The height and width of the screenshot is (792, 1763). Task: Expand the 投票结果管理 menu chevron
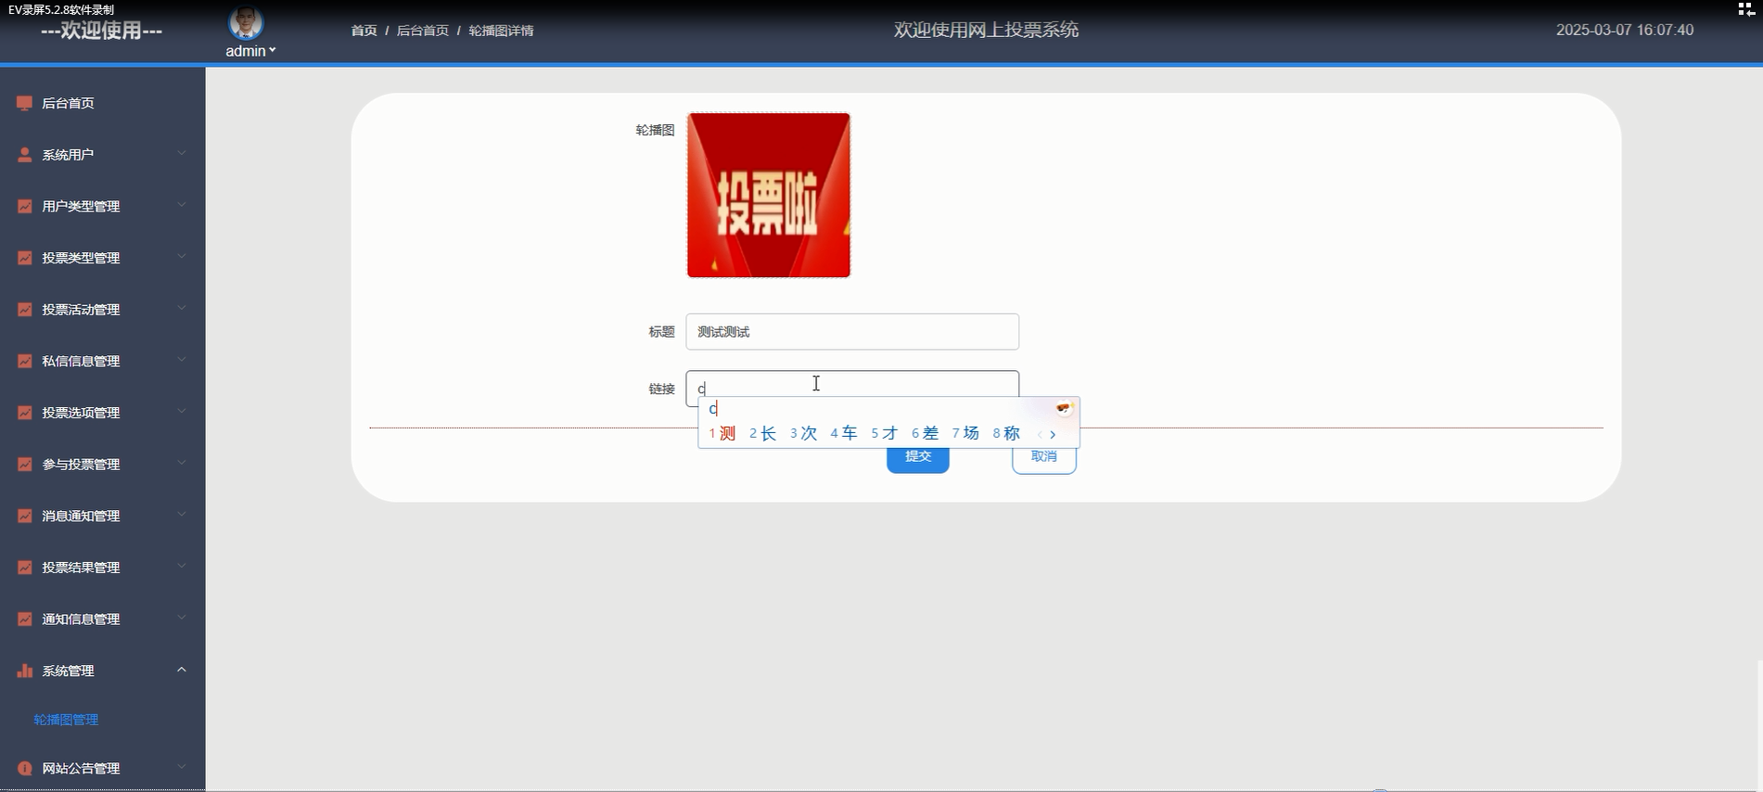(182, 567)
